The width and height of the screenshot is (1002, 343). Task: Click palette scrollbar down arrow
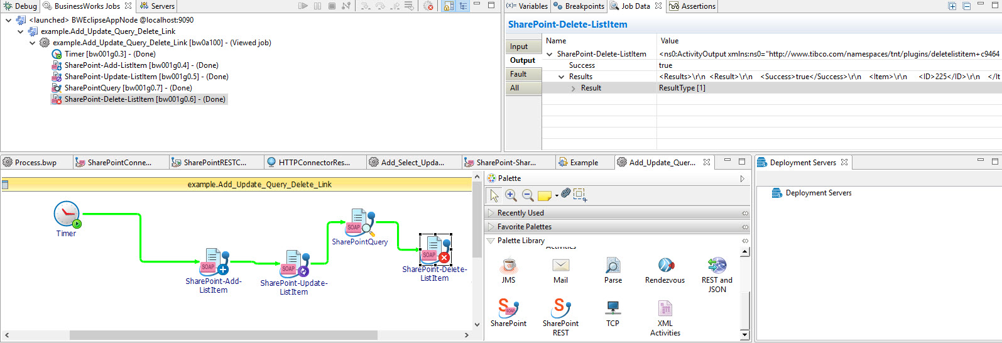point(745,335)
